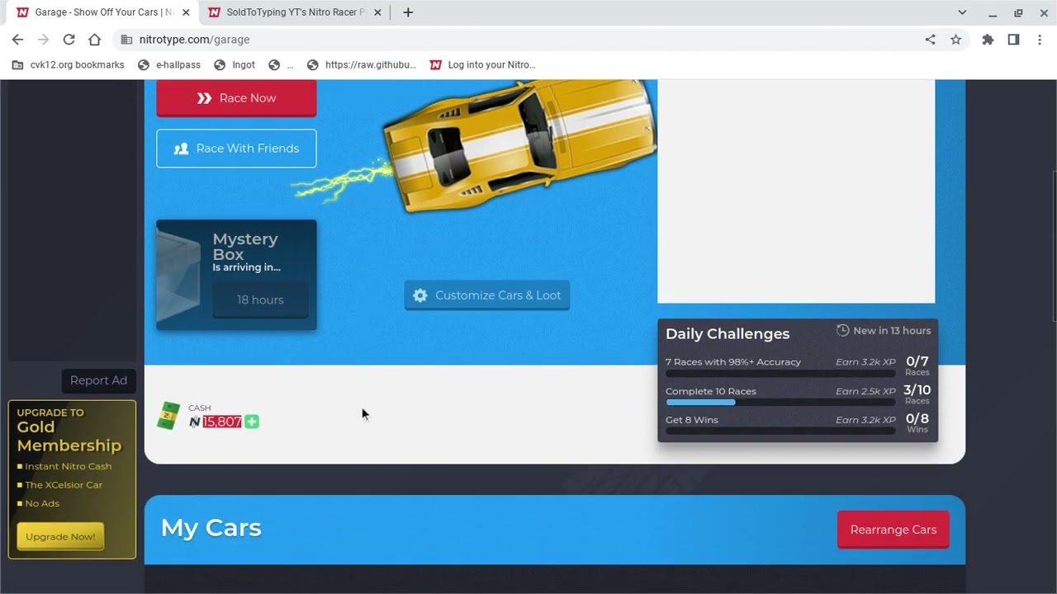Image resolution: width=1057 pixels, height=594 pixels.
Task: Click the Gold Membership heading
Action: click(x=69, y=436)
